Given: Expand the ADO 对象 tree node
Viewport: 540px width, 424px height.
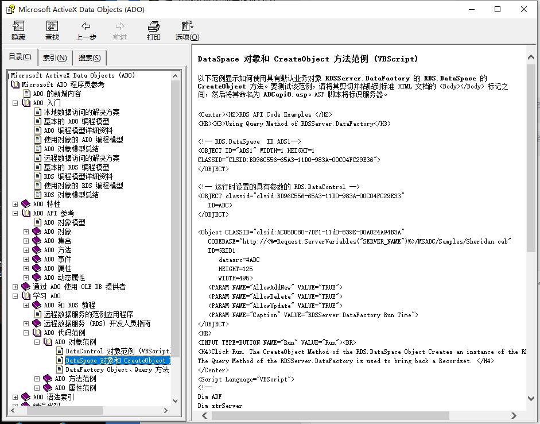Looking at the screenshot, I should [26, 232].
